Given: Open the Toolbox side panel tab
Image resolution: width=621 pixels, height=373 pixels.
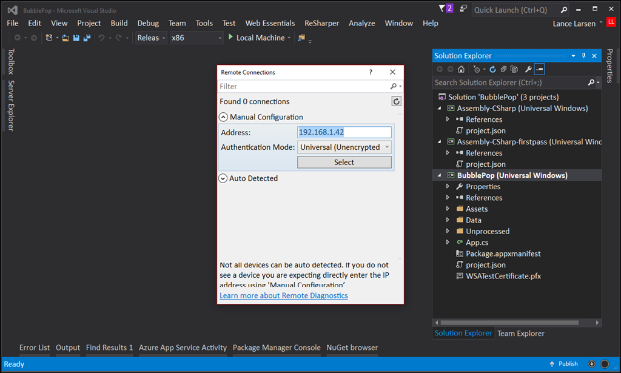Looking at the screenshot, I should pos(11,61).
